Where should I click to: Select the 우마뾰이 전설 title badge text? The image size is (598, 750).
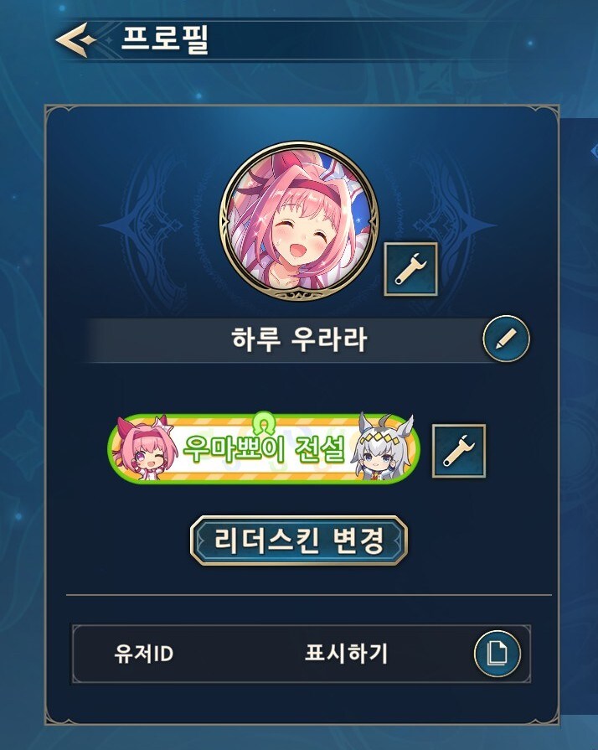pos(264,449)
